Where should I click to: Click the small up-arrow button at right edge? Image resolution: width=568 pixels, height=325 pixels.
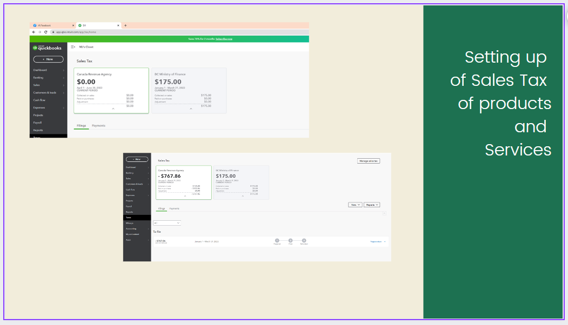pos(384,214)
